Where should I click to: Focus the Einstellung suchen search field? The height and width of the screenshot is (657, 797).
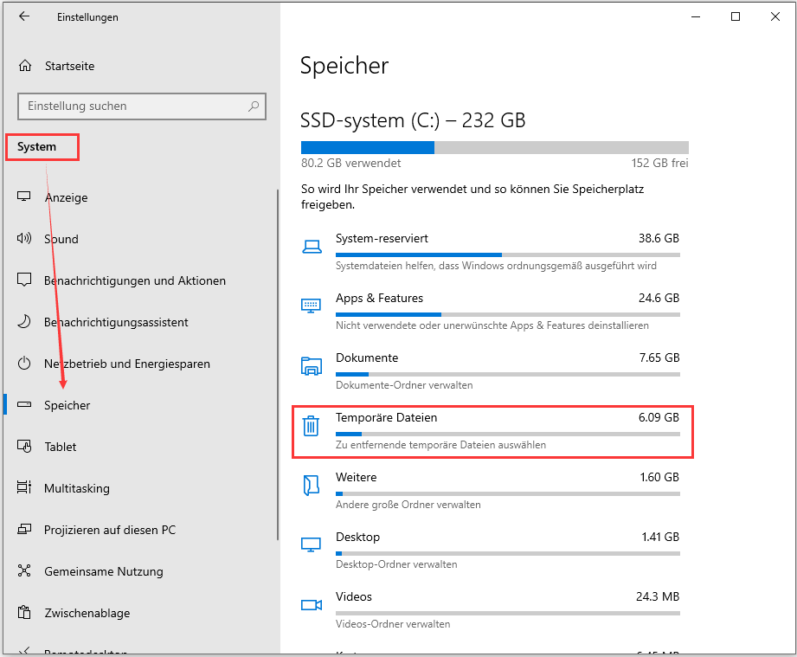(142, 106)
